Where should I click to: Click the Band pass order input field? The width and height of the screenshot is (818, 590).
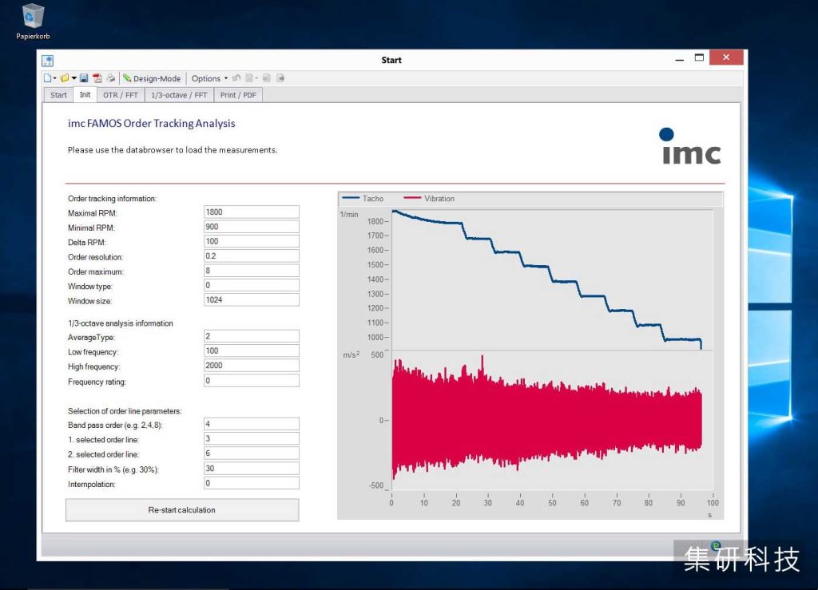click(x=251, y=424)
